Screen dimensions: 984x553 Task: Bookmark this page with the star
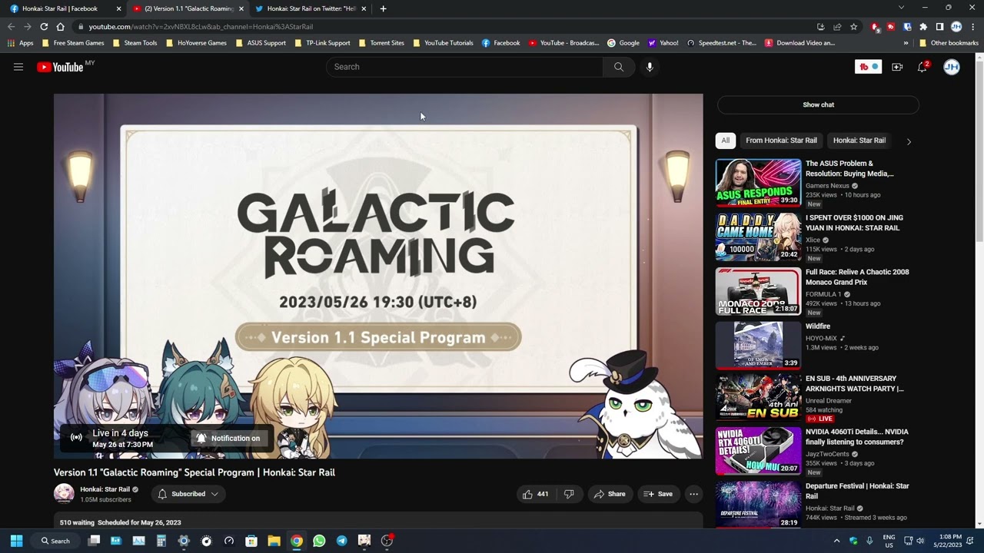[853, 27]
